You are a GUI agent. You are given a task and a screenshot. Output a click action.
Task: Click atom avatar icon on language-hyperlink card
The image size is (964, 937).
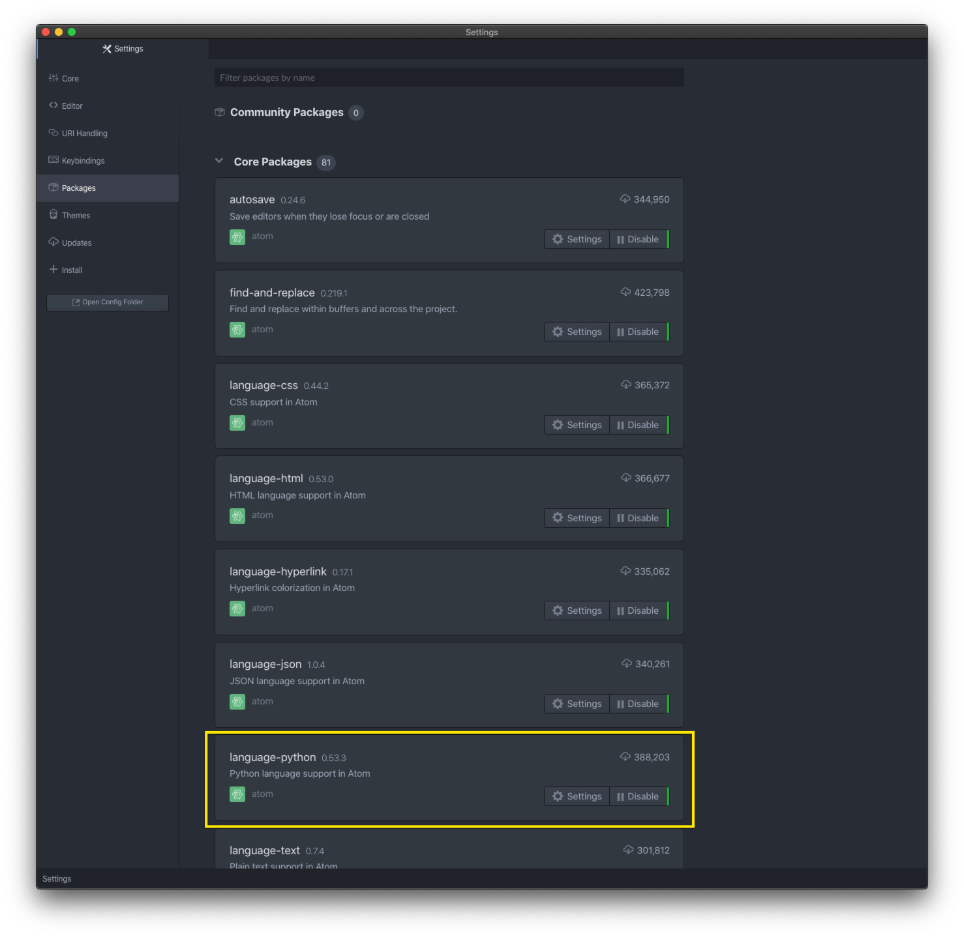pos(237,609)
